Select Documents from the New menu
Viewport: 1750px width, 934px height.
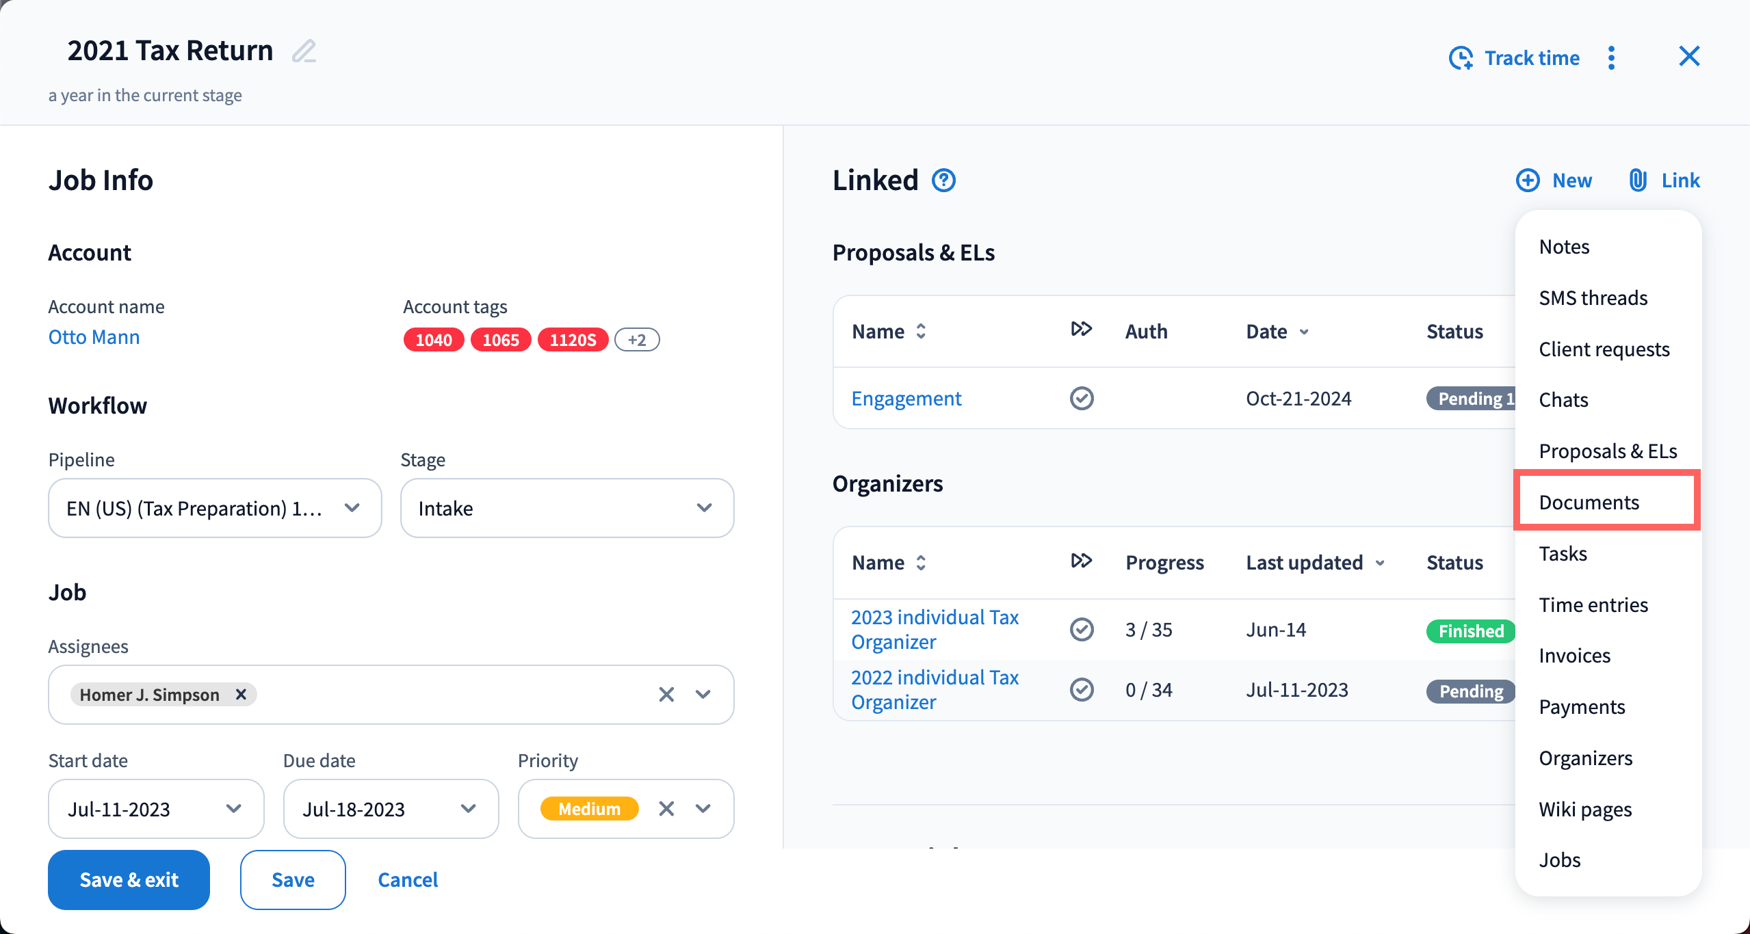(x=1589, y=503)
